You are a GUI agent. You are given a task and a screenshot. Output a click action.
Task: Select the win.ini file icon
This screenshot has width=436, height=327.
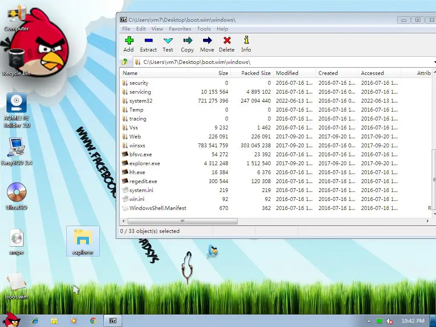(x=125, y=199)
